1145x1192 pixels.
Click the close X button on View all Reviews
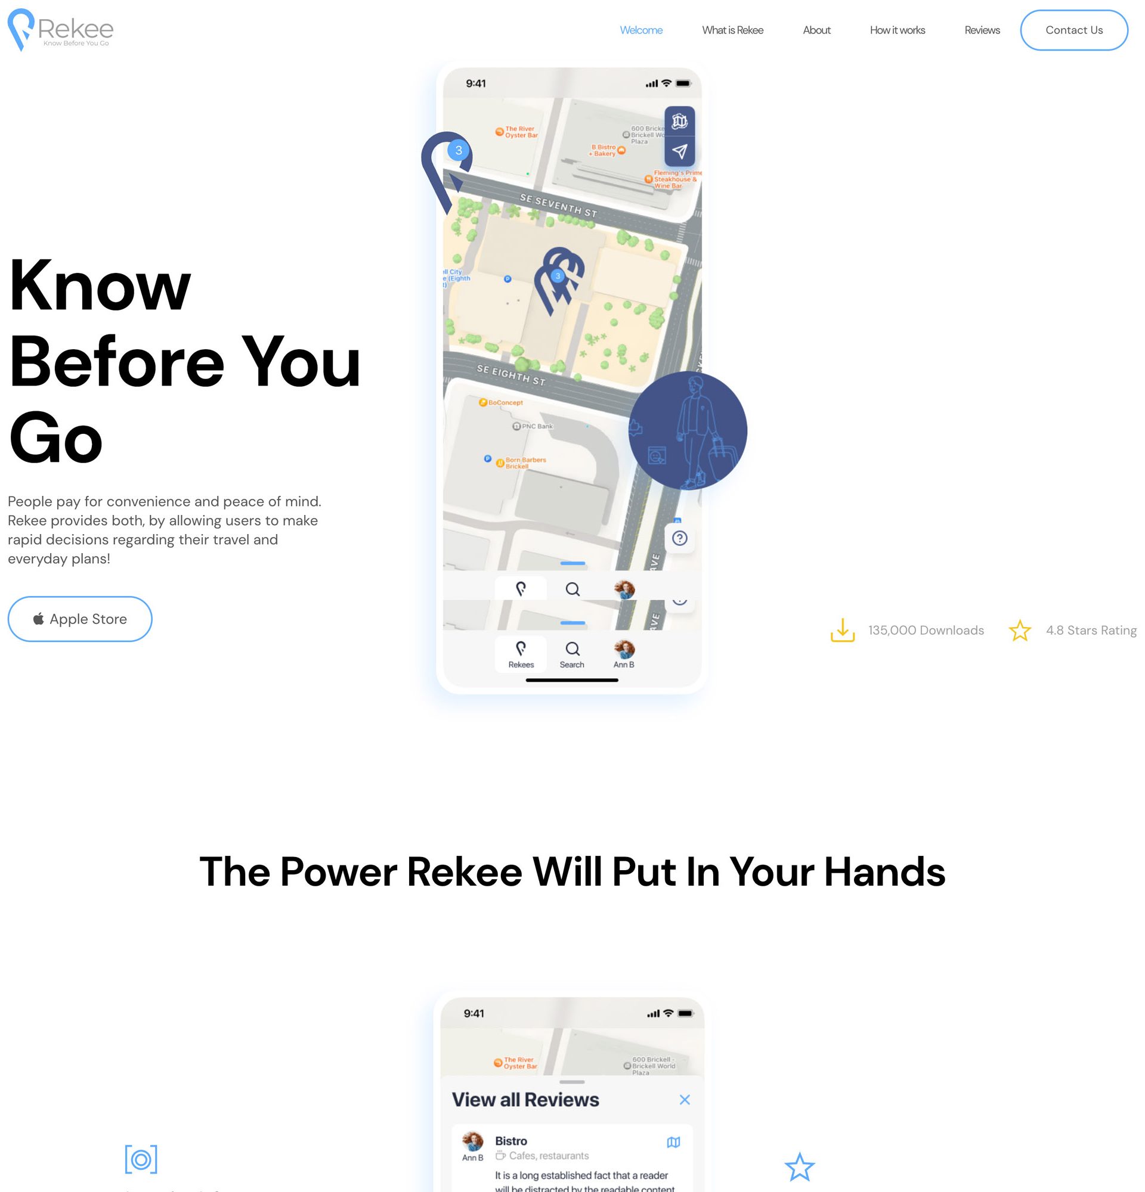(x=685, y=1100)
